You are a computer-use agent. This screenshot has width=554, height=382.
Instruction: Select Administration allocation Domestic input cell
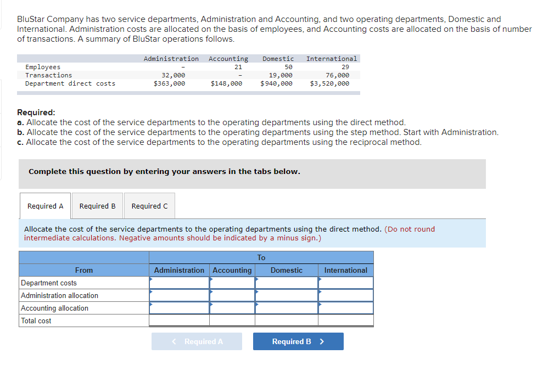[287, 295]
